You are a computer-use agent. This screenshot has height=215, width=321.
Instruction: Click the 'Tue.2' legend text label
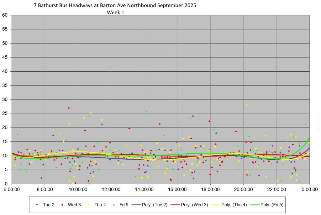coord(49,205)
